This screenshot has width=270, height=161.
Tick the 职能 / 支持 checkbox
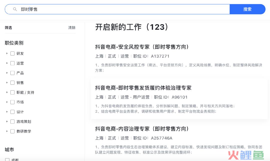click(x=12, y=92)
